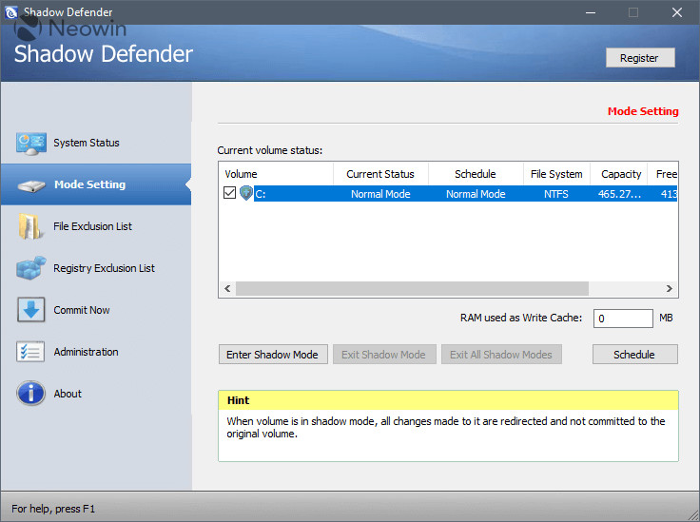The height and width of the screenshot is (522, 700).
Task: Select the C: volume name
Action: point(261,194)
